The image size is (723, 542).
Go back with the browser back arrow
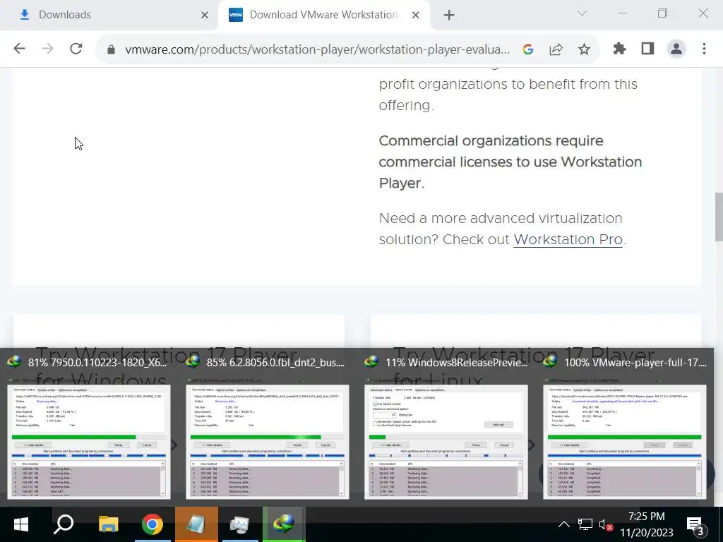click(19, 49)
